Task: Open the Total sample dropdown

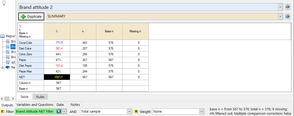Action: 106,112
